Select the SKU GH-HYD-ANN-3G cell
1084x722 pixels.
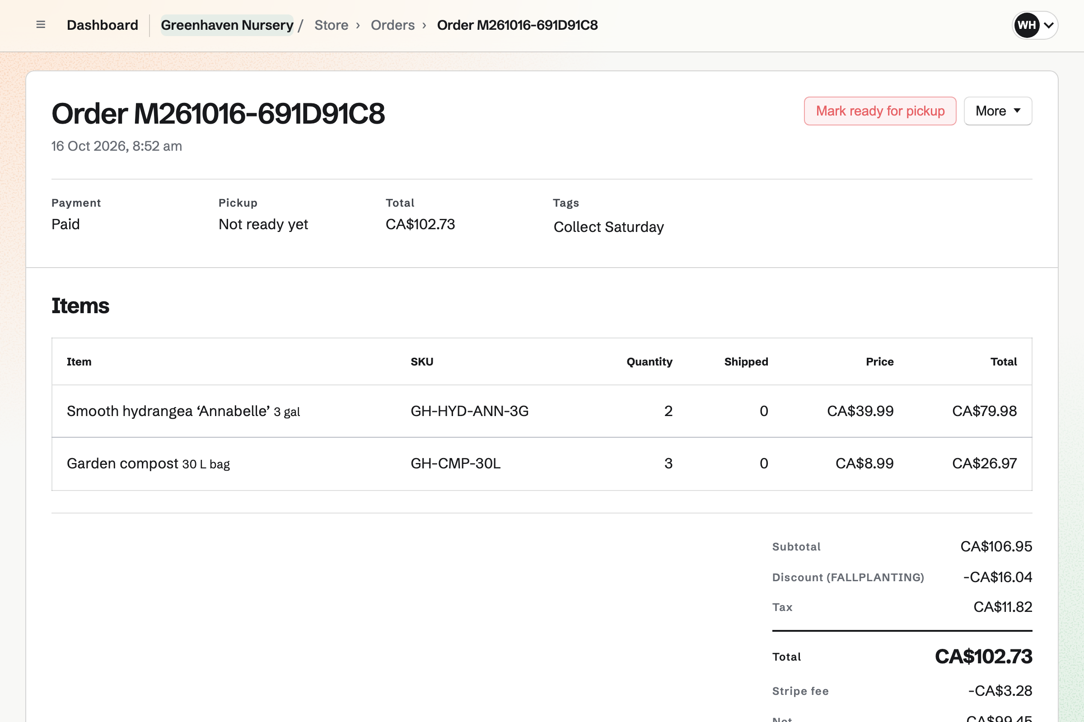[x=469, y=411]
